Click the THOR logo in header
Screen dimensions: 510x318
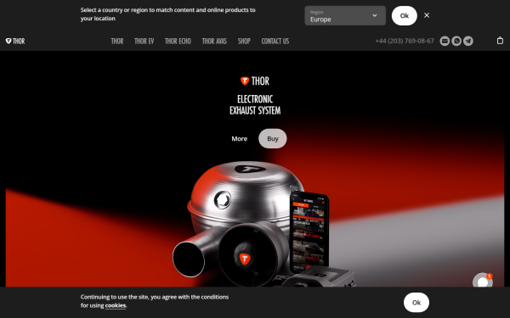pyautogui.click(x=15, y=41)
